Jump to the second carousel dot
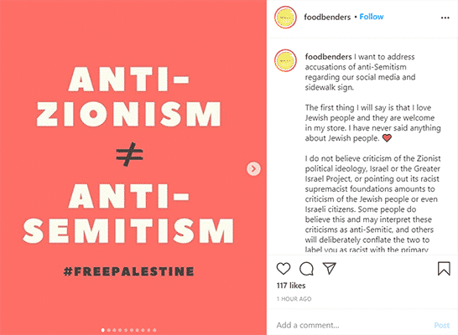 [109, 330]
